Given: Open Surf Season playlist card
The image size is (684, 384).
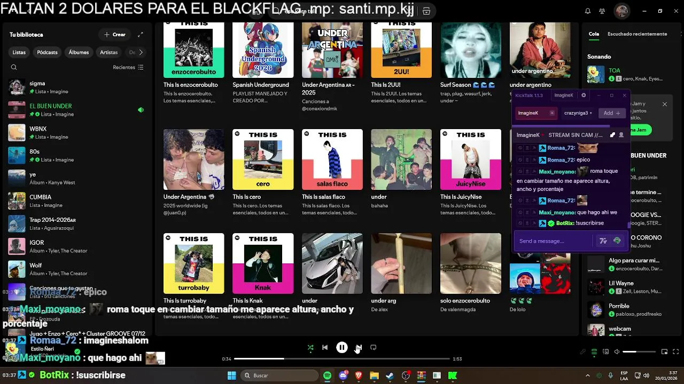Looking at the screenshot, I should click(470, 63).
